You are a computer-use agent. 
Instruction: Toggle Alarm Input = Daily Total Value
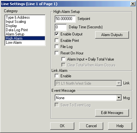(63, 59)
